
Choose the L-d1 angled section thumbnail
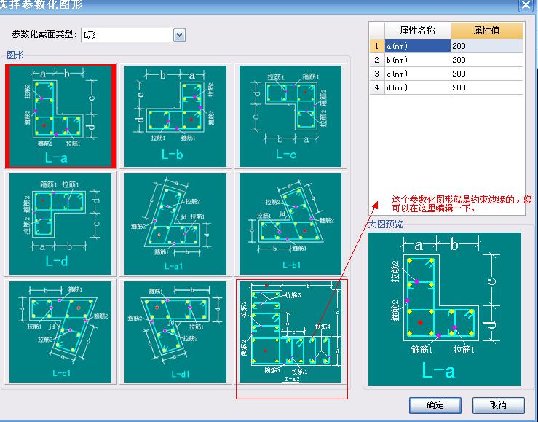[x=175, y=332]
